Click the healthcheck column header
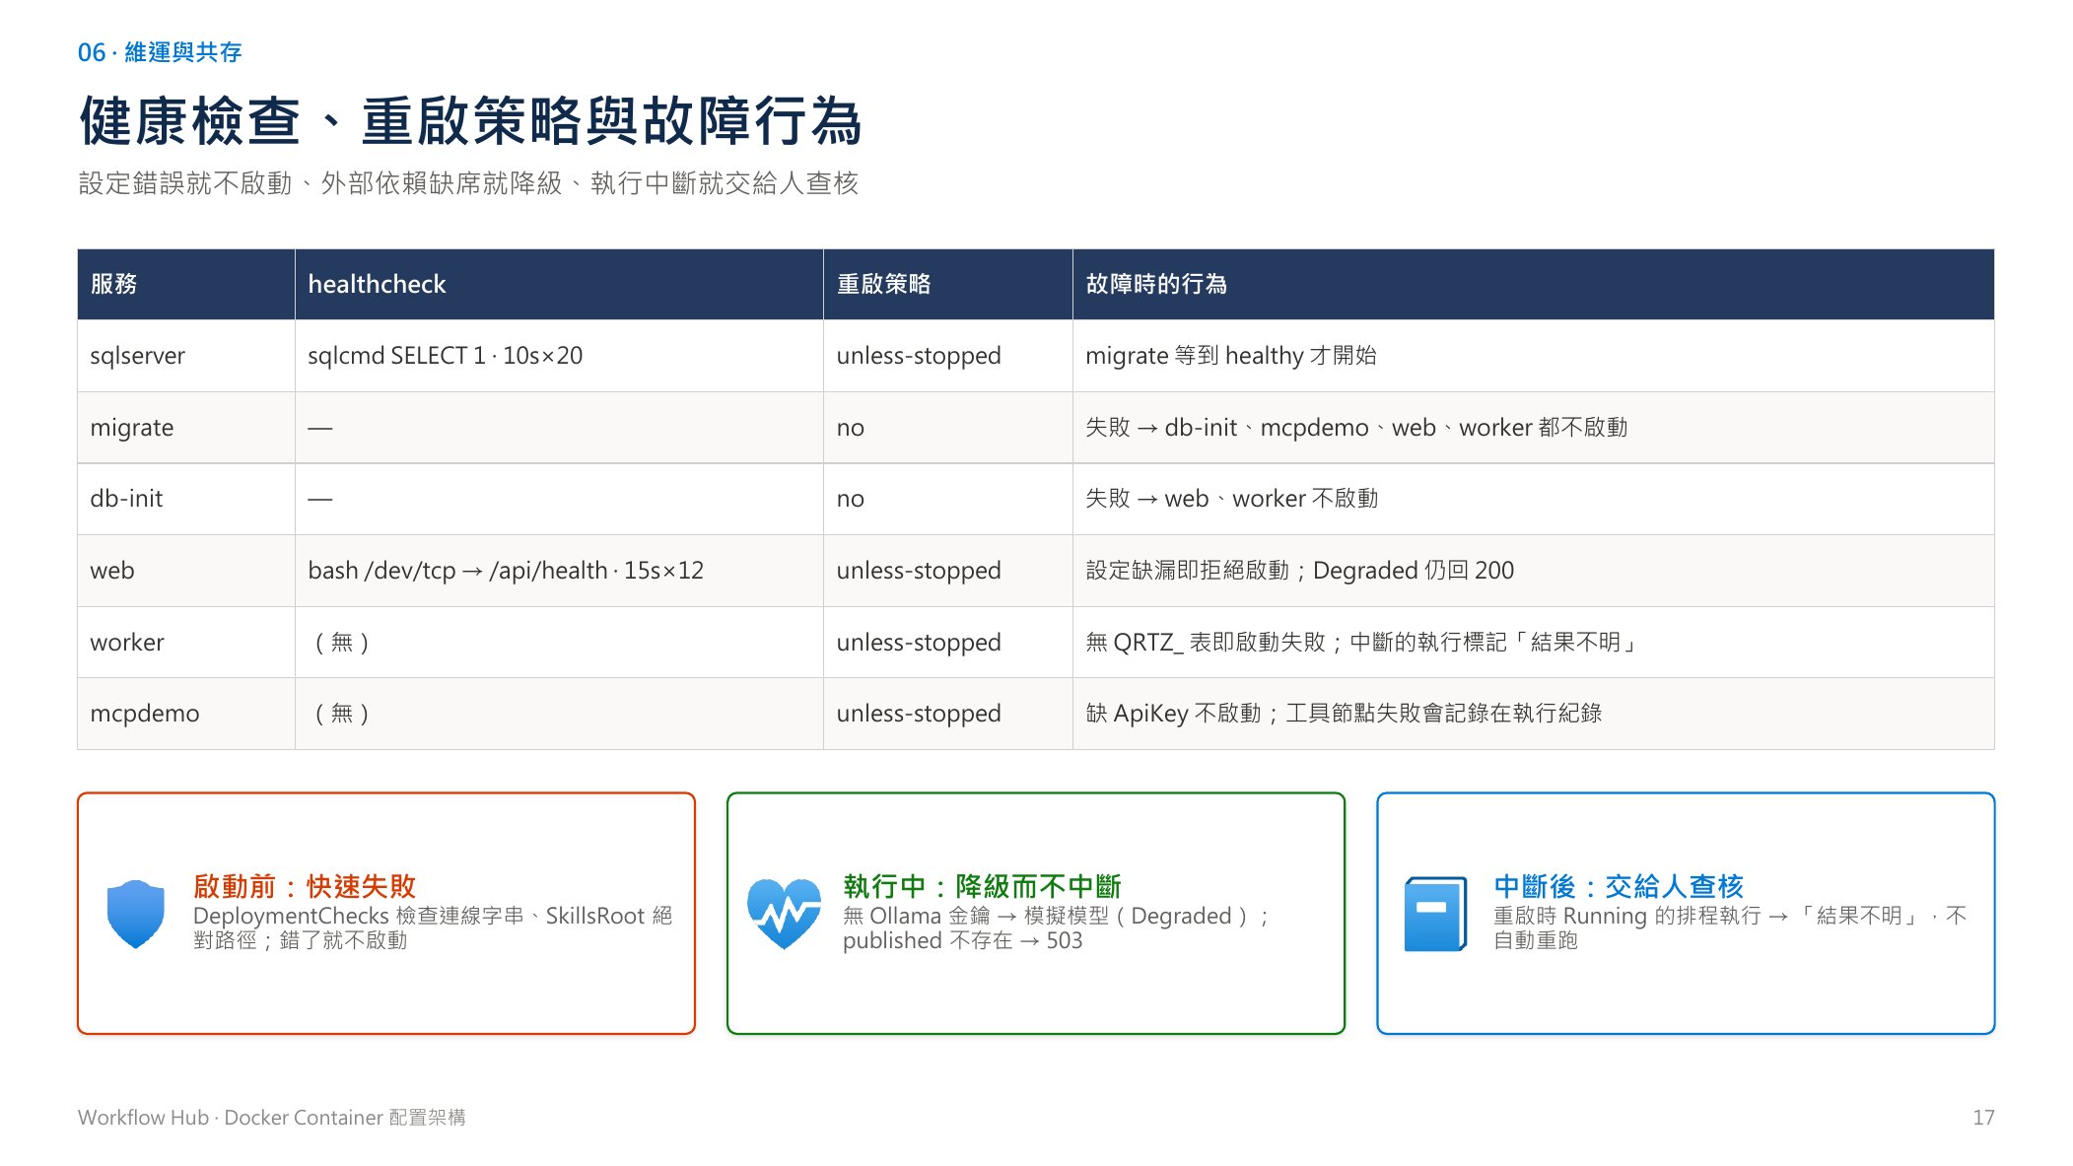The image size is (2073, 1166). click(x=559, y=284)
